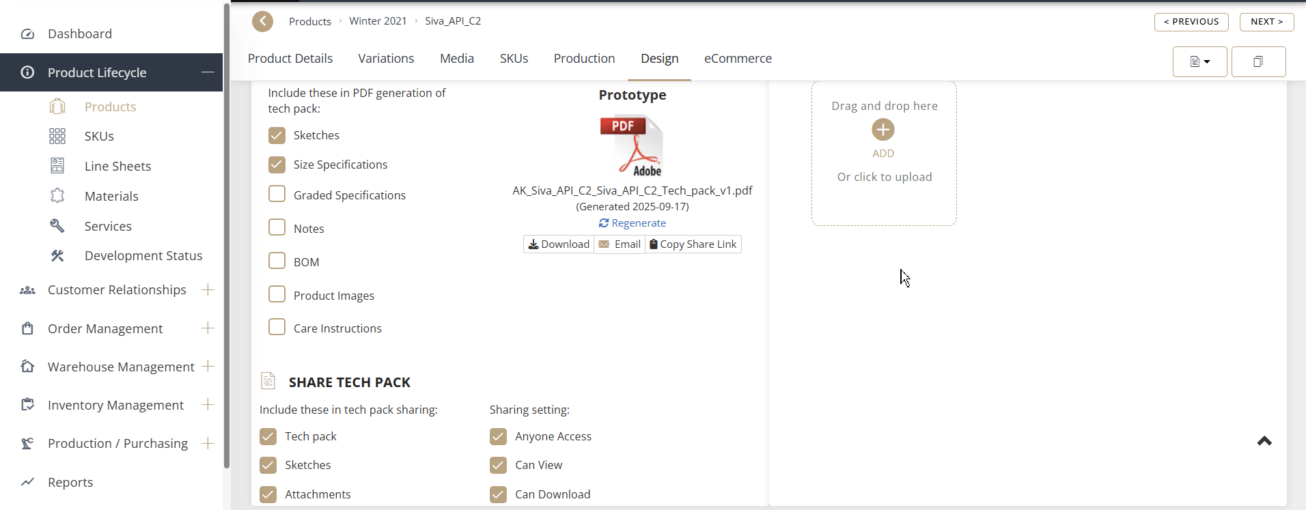Screen dimensions: 1306x510
Task: Open Development Status in sidebar
Action: pos(143,256)
